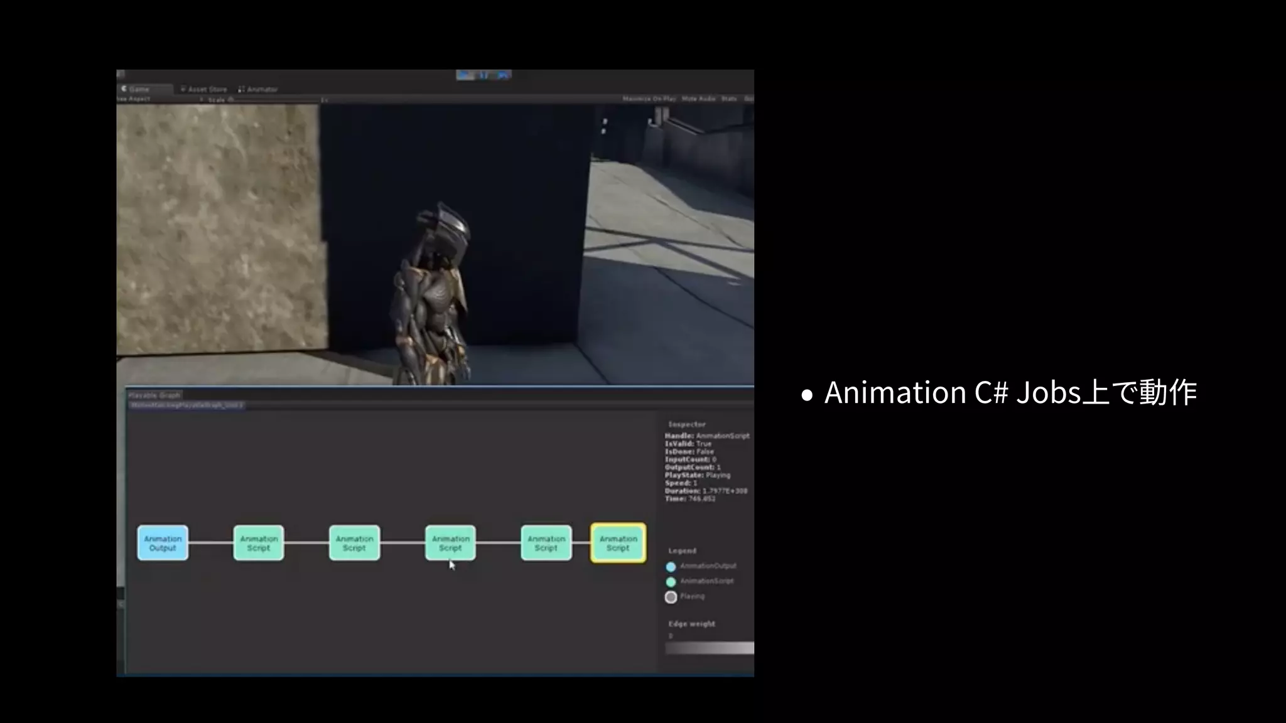Click the 'OutputCount: 1' line

coord(693,467)
